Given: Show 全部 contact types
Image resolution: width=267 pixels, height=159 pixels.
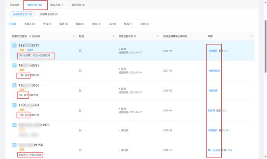Looking at the screenshot, I should [x=14, y=23].
